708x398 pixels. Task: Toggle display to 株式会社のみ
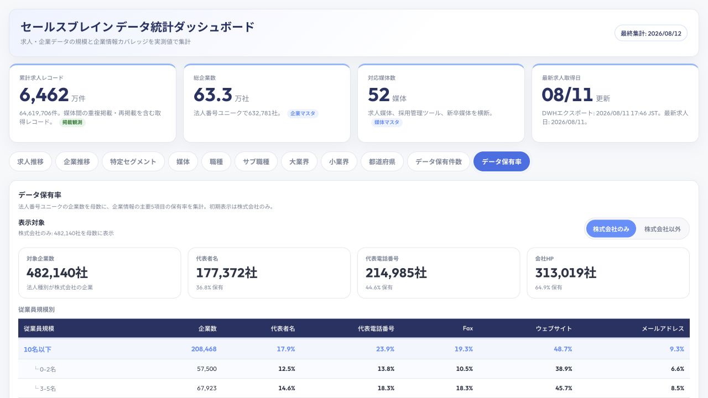[611, 229]
